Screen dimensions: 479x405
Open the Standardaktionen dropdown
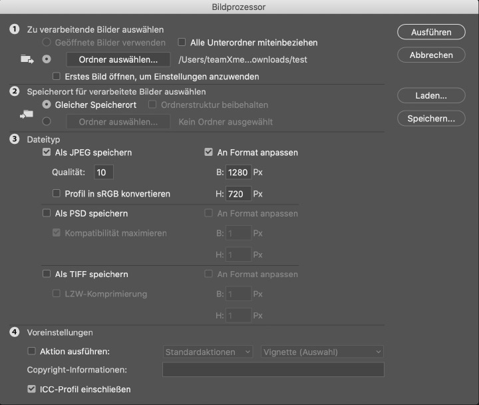click(208, 352)
